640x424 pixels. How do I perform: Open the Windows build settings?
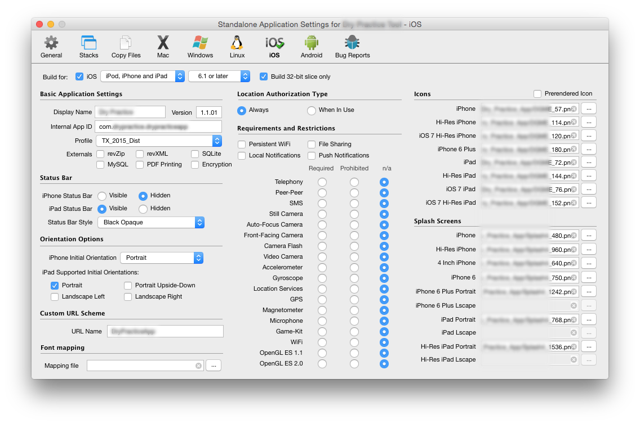200,47
